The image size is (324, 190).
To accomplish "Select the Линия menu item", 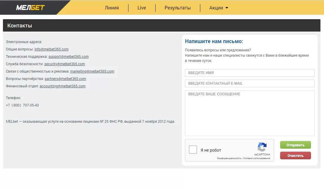I will tap(112, 8).
